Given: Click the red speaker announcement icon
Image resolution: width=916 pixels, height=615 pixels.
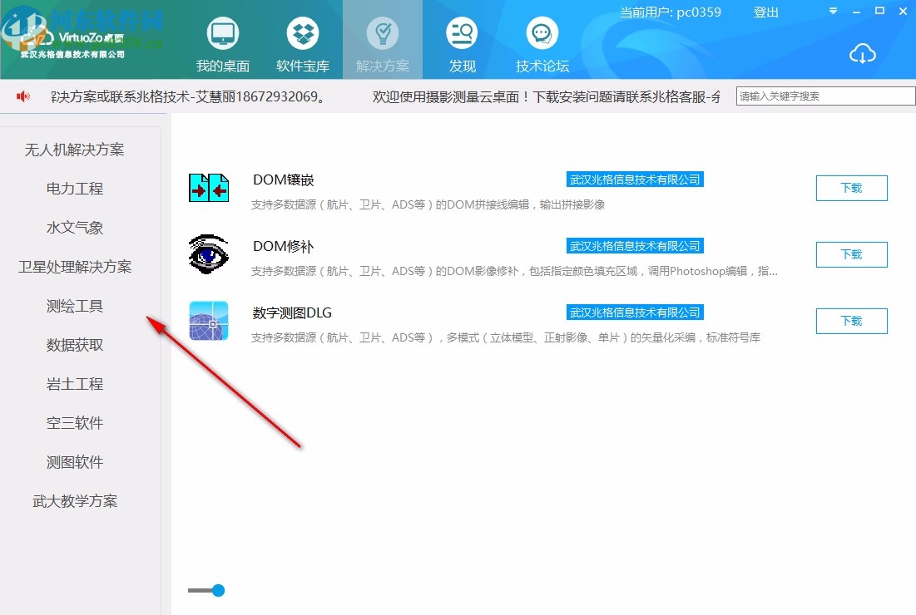Looking at the screenshot, I should pyautogui.click(x=21, y=96).
